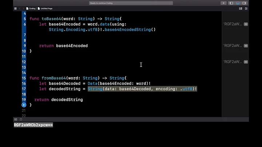The height and width of the screenshot is (147, 262).
Task: Click 'return base64Encoded' statement
Action: 63,46
